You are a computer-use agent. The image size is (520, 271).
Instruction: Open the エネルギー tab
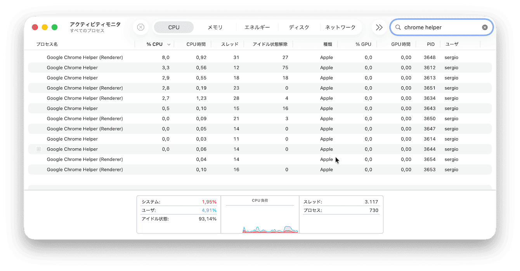pos(257,27)
